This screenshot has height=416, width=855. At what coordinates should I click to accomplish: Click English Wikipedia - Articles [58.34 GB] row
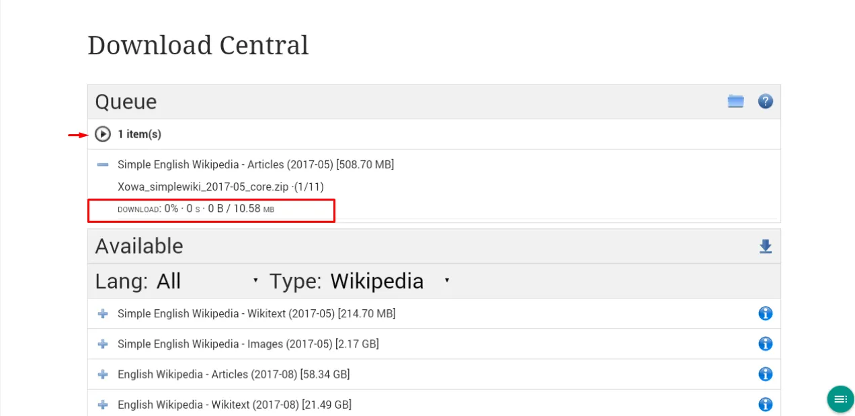click(x=434, y=374)
